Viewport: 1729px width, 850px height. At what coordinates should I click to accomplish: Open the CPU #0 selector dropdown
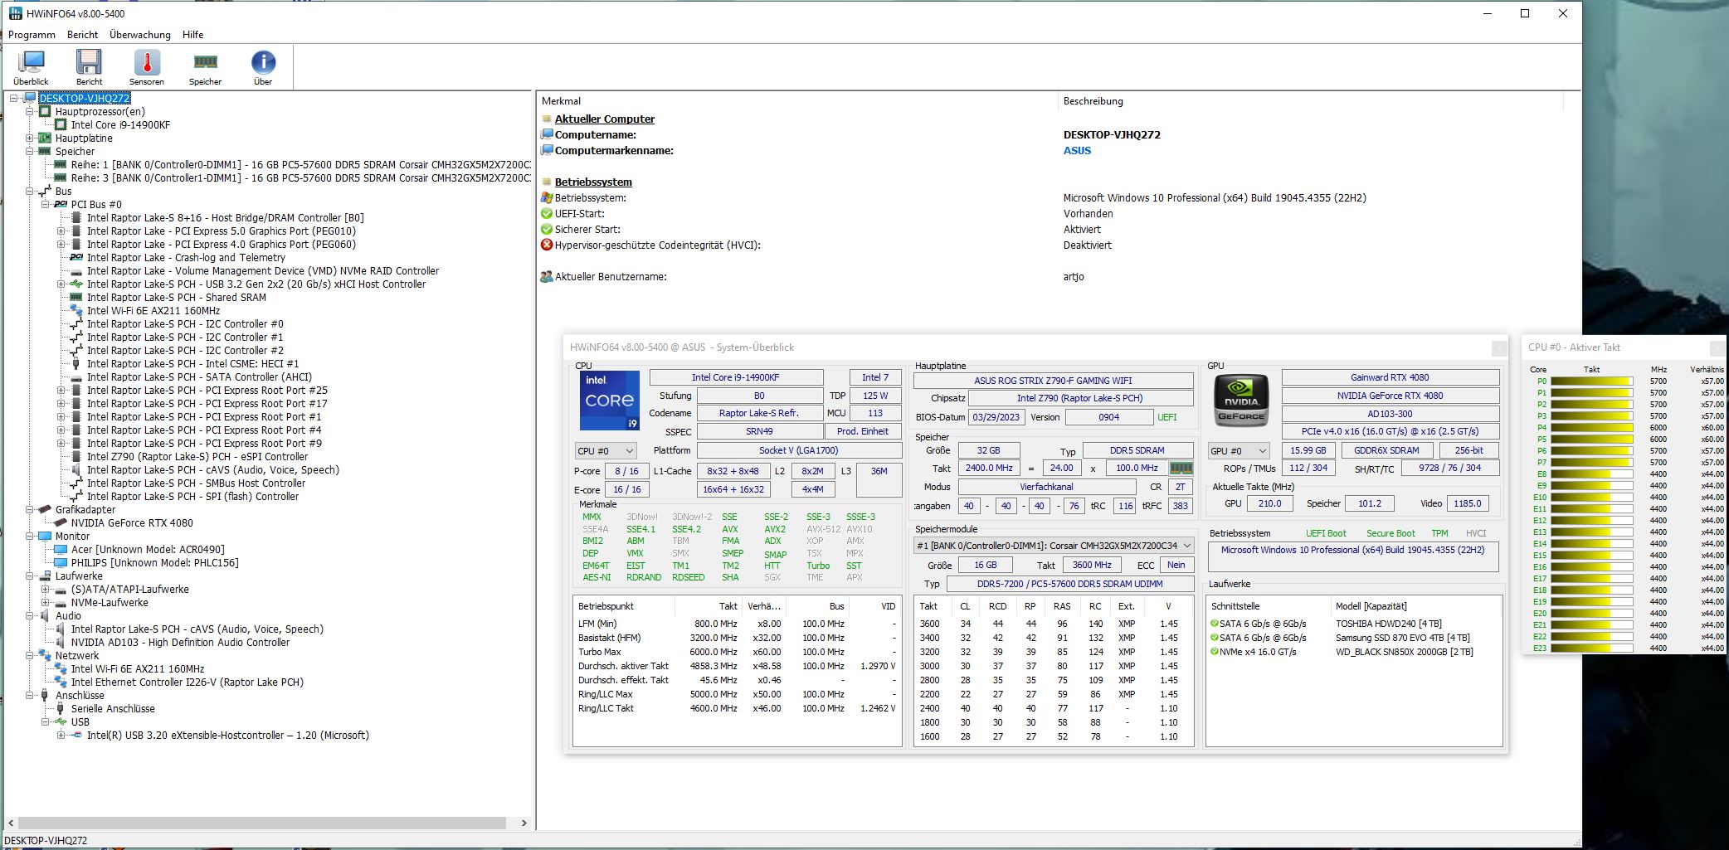(606, 451)
